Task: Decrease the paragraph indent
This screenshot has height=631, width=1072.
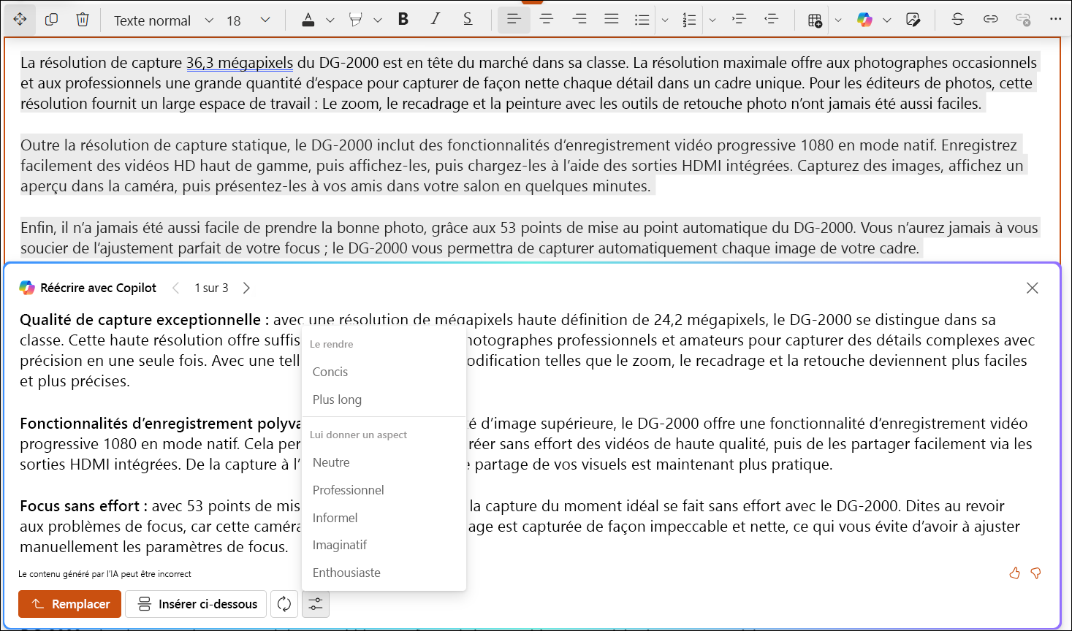Action: (x=771, y=20)
